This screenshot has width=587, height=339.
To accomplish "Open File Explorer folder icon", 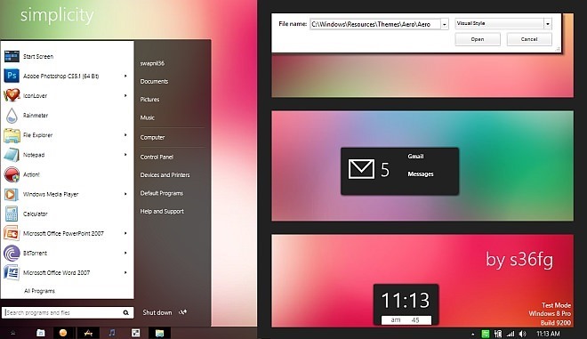I will point(12,135).
